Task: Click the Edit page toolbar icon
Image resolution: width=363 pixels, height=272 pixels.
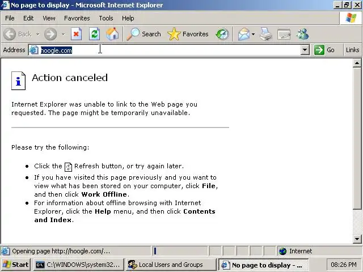Action: point(284,34)
